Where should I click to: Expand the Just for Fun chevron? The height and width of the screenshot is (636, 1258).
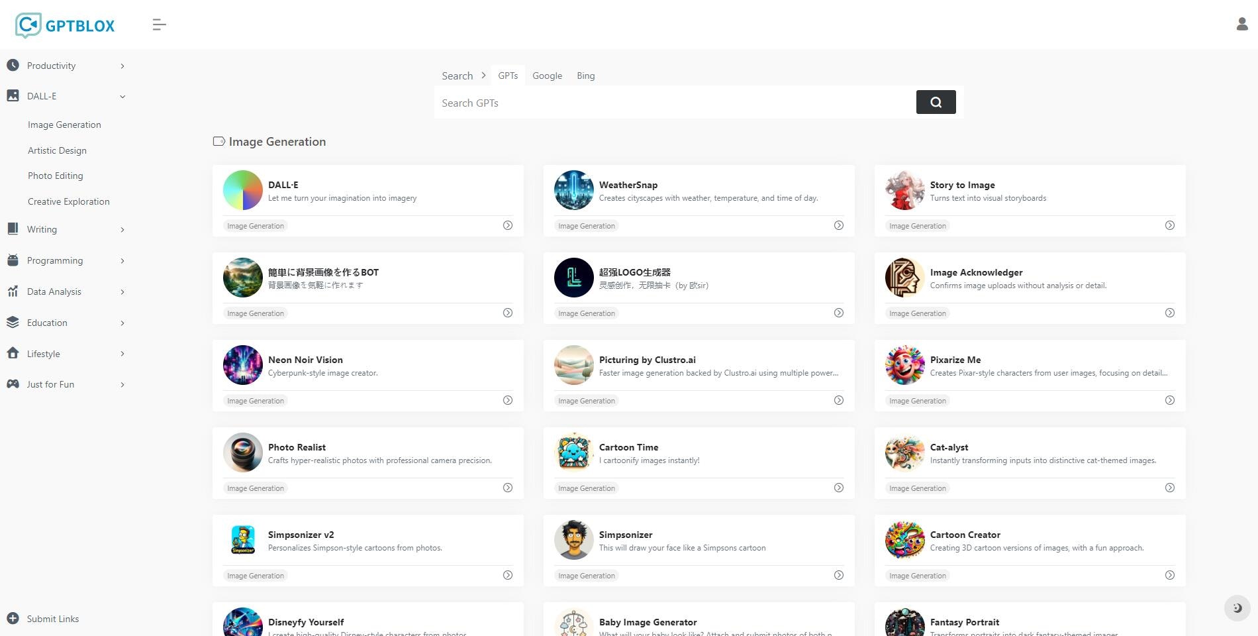pos(122,384)
